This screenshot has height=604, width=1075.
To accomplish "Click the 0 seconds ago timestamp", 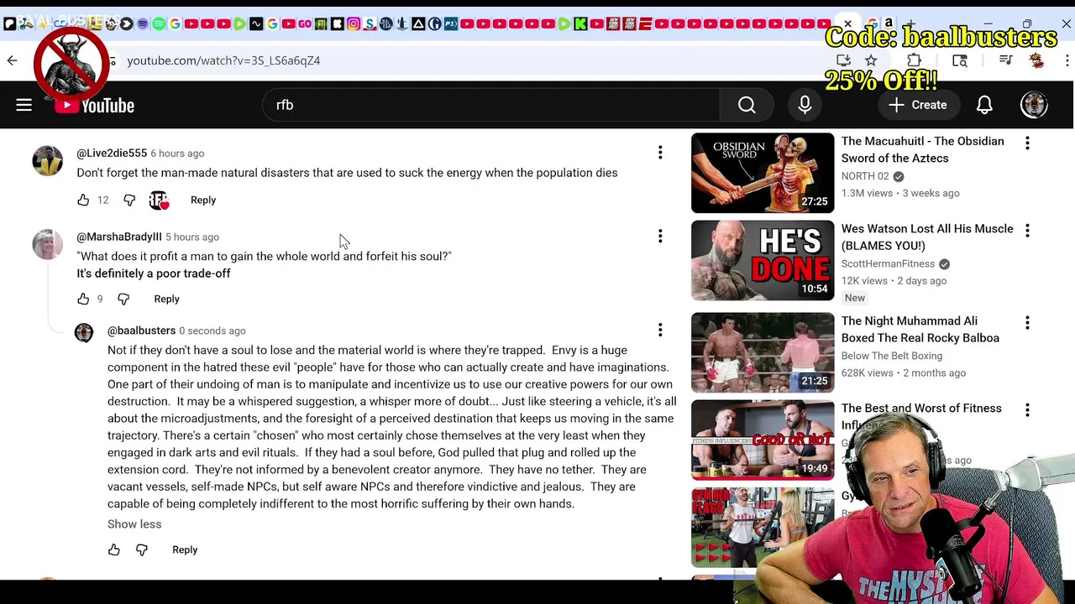I will [212, 331].
